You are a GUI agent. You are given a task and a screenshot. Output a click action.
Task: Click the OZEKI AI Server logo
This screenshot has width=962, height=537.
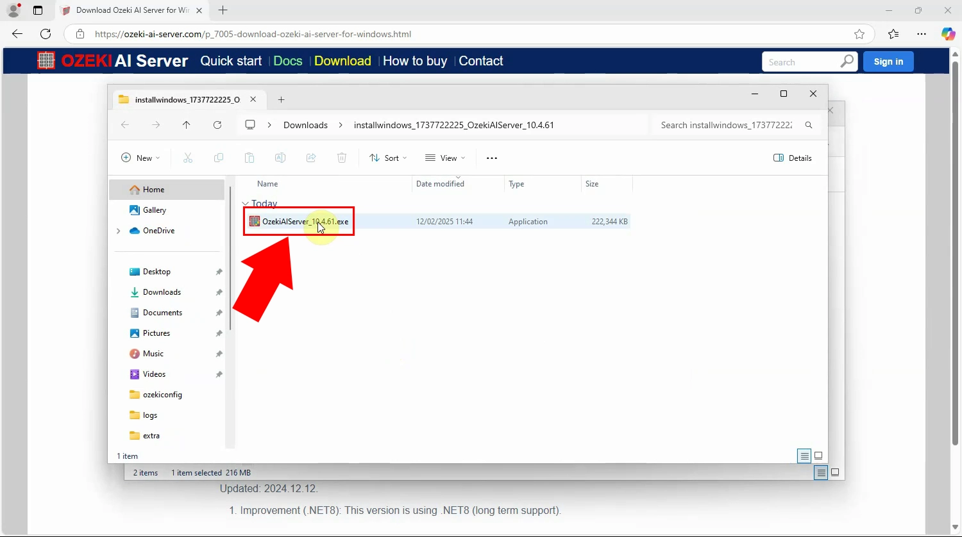click(x=112, y=61)
